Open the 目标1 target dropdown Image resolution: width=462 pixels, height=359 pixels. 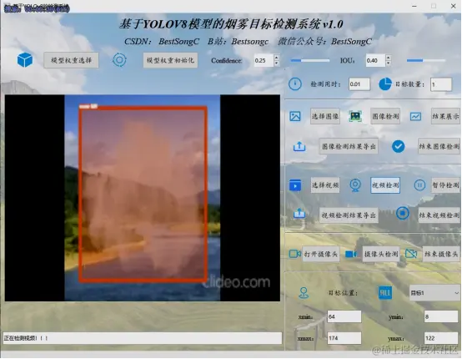434,293
